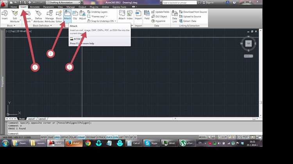Open the Express Tools tab
293x164 pixels.
(x=119, y=7)
